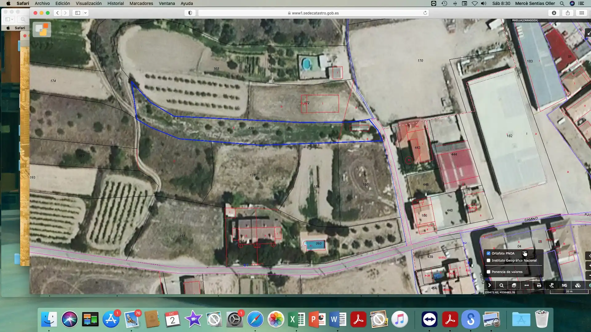The width and height of the screenshot is (591, 332).
Task: Click the Safari back navigation arrow
Action: click(x=58, y=13)
